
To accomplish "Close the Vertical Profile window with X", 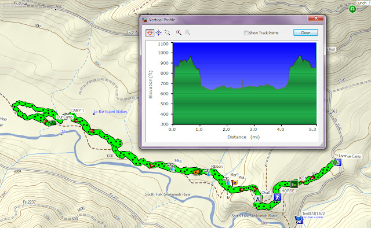I will (316, 19).
